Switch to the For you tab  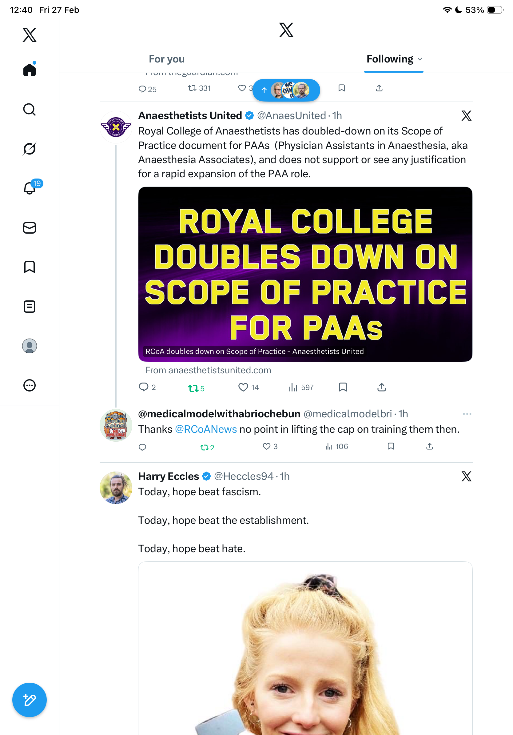pos(167,59)
